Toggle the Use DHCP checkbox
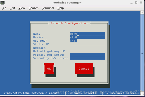This screenshot has width=145, height=97. tap(73, 41)
